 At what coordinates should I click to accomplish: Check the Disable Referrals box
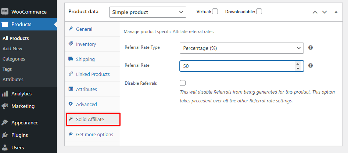click(x=183, y=83)
